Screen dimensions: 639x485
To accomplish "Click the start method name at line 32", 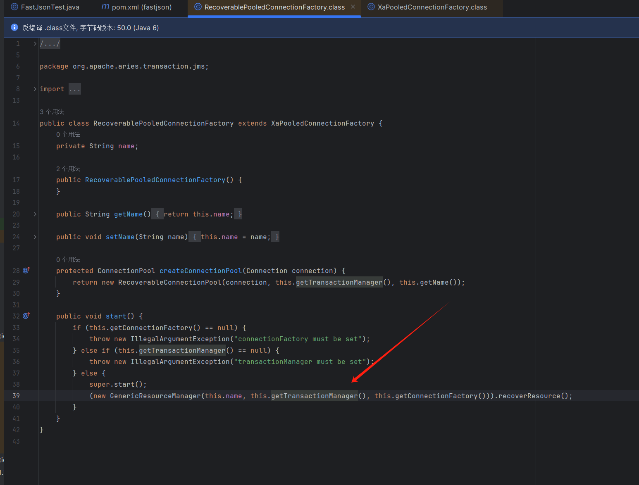I will pos(116,316).
